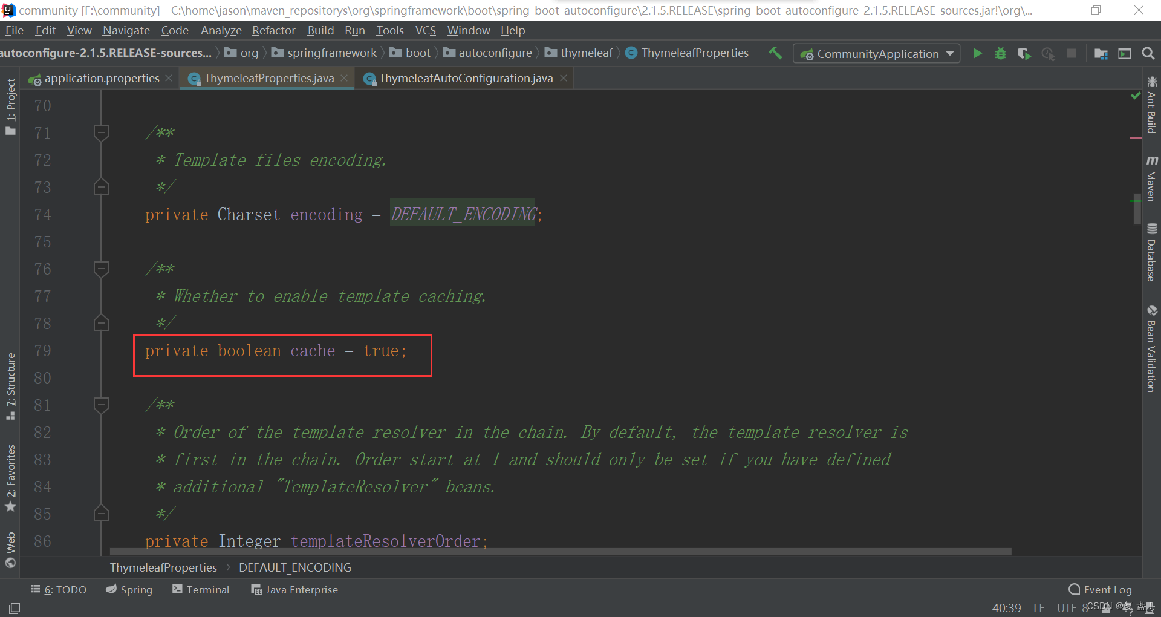Run with coverage shield icon
Screen dimensions: 1161x617
click(1024, 54)
